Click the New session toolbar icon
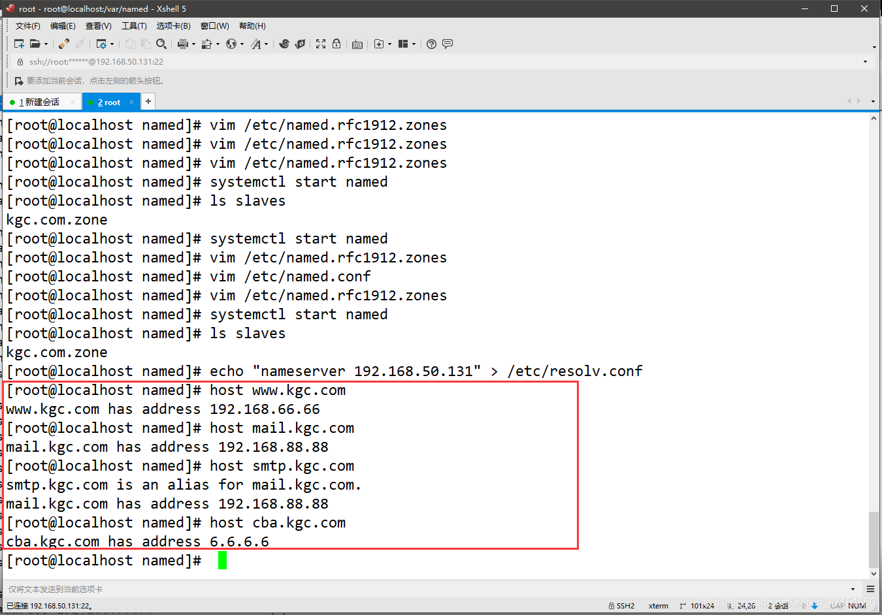 (19, 44)
